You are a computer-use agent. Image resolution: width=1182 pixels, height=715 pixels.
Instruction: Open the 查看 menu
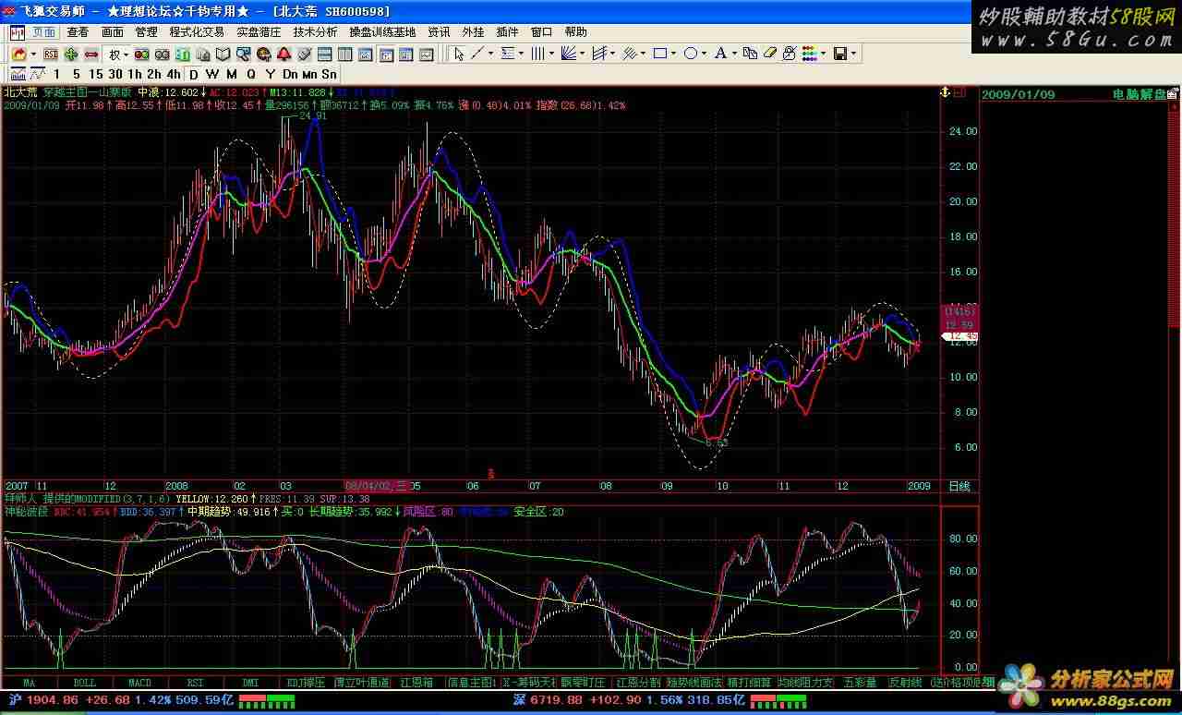pyautogui.click(x=78, y=31)
